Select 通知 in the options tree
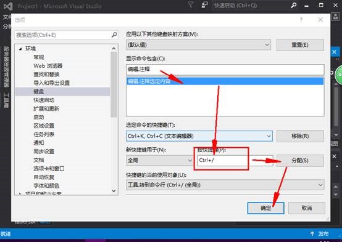Screen dimensions: 342x242 (x=39, y=143)
